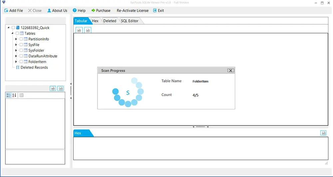
Task: Click the FolderItem table name in dialog
Action: pos(200,81)
